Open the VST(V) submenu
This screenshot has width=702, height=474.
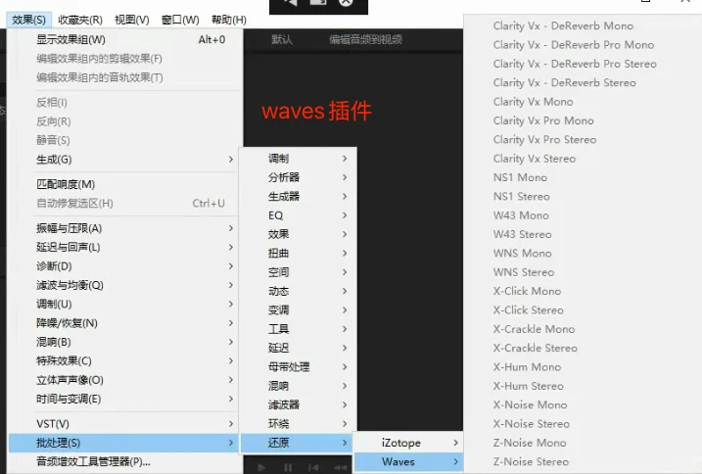125,423
